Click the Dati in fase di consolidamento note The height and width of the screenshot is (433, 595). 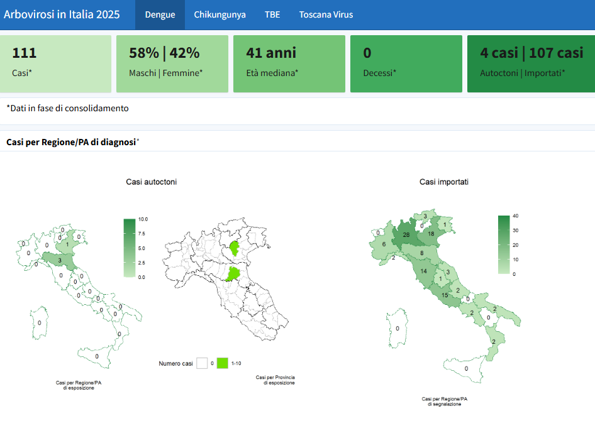pos(66,108)
